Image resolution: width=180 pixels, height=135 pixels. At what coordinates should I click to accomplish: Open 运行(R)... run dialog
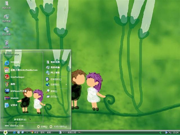(x=53, y=96)
